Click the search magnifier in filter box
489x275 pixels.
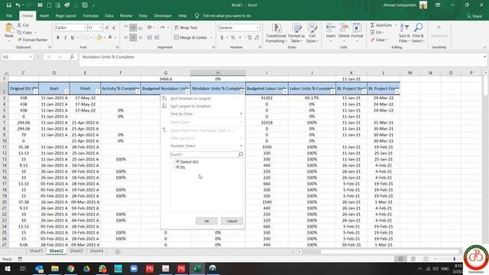[x=241, y=154]
